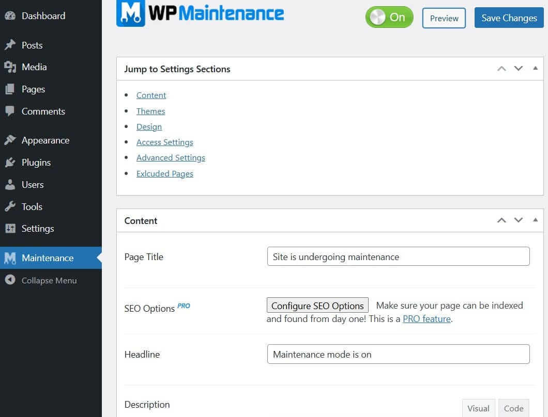548x417 pixels.
Task: Focus the Page Title input field
Action: coord(398,256)
